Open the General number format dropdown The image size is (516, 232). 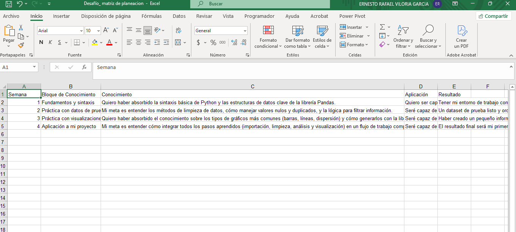245,31
